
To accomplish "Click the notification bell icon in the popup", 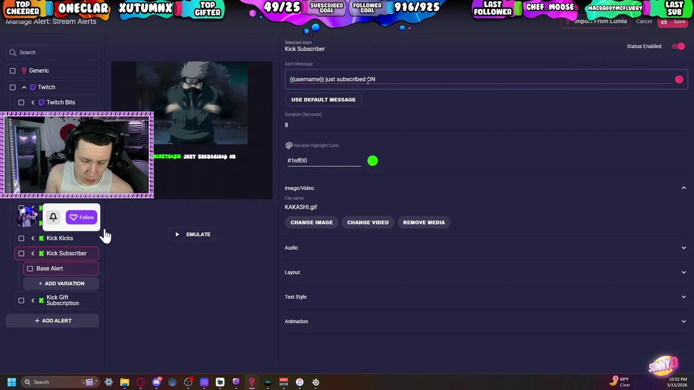I will pos(53,217).
